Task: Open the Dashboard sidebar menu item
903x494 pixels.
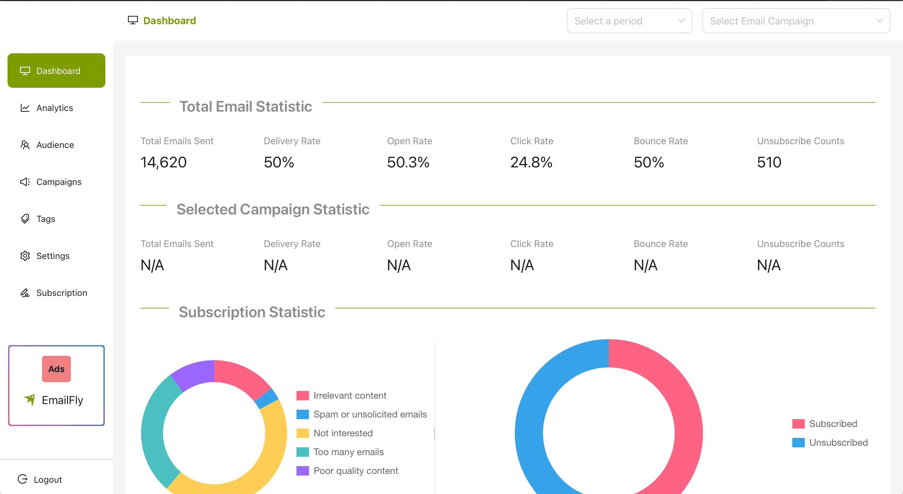Action: (56, 71)
